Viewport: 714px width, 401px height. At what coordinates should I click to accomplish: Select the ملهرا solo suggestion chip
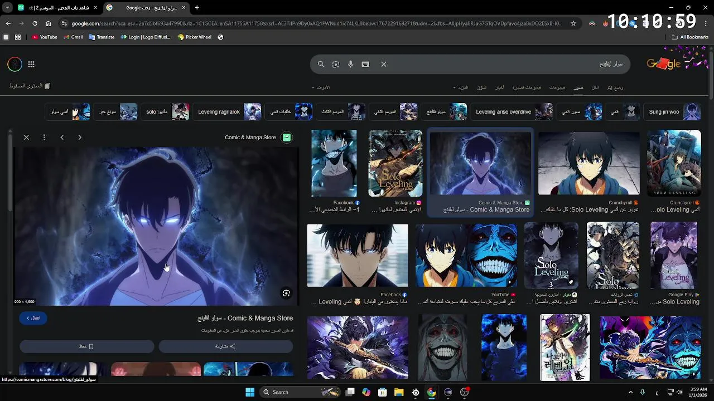pyautogui.click(x=166, y=111)
